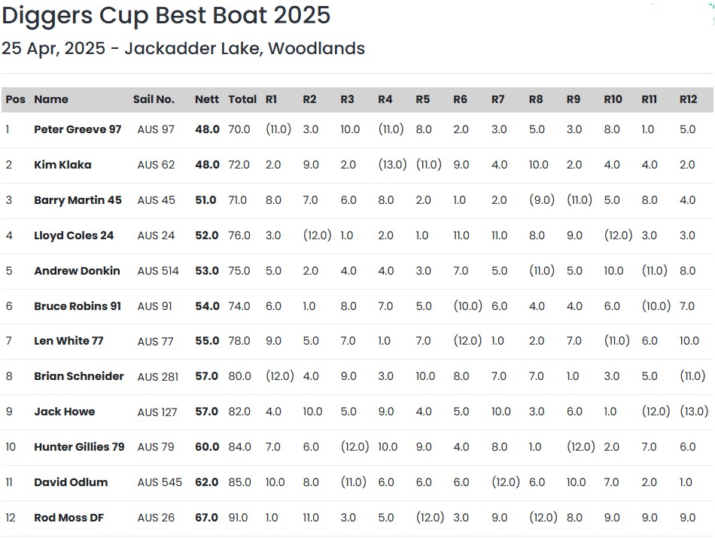Click sail number AUS 514

click(158, 271)
